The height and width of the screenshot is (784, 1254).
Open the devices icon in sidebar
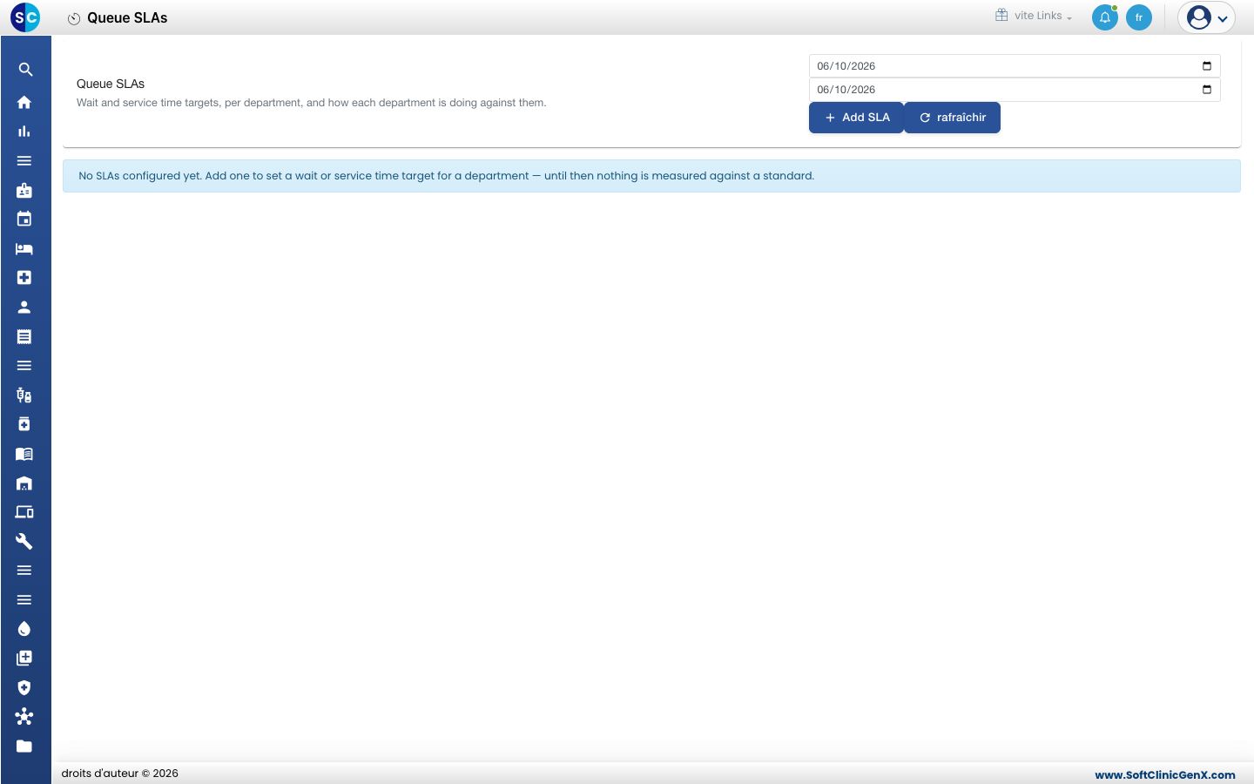click(x=24, y=512)
